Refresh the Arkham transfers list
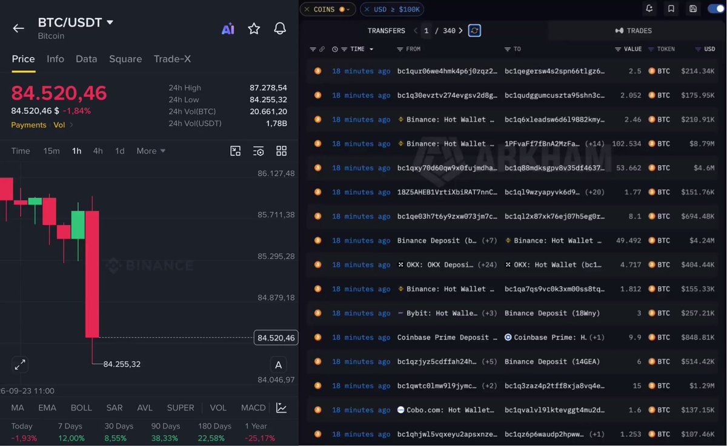This screenshot has height=446, width=727. tap(474, 30)
